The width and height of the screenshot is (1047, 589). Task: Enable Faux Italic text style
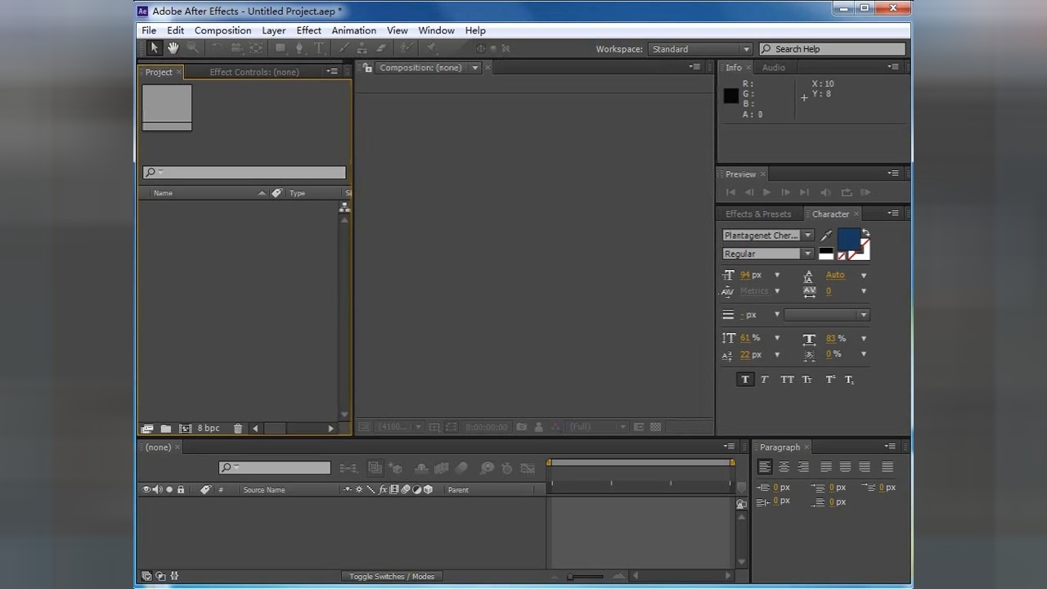(765, 380)
